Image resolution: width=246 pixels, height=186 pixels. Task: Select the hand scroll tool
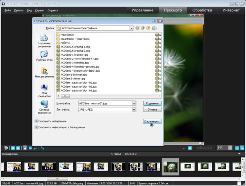[25, 148]
